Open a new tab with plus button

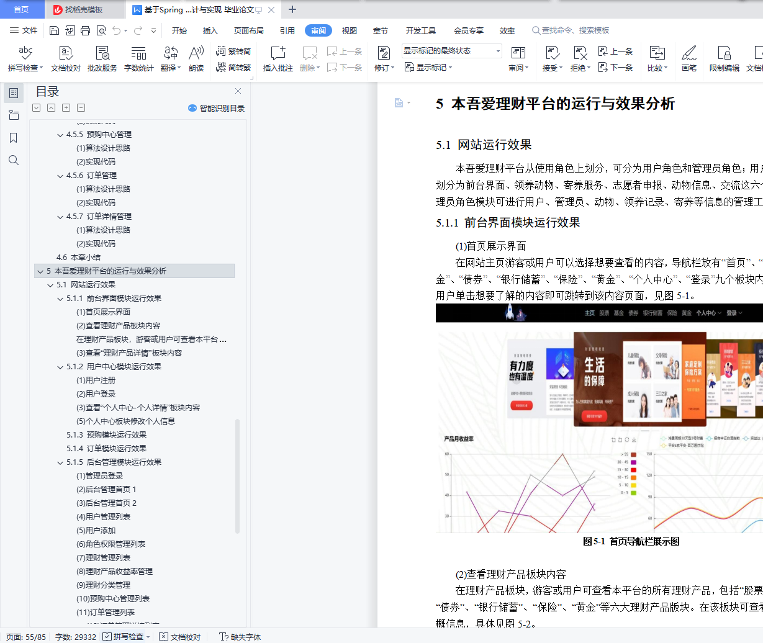[x=292, y=9]
